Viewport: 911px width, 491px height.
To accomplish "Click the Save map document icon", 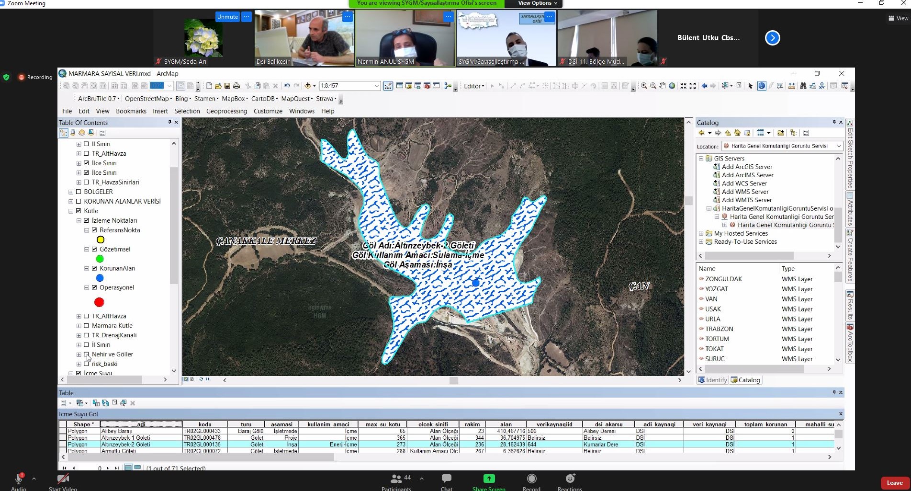I will (227, 86).
